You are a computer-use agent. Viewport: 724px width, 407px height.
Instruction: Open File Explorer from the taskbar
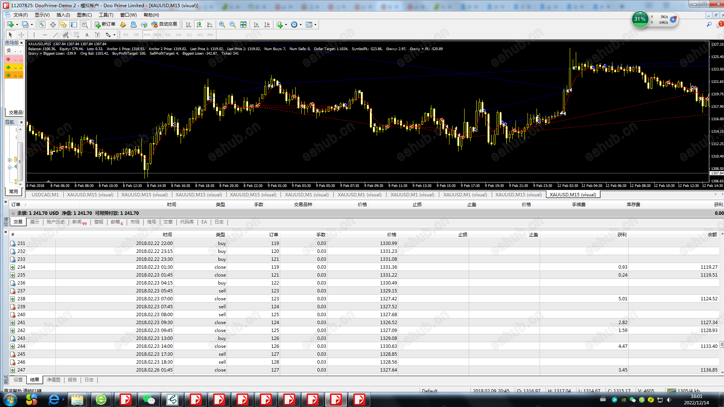pyautogui.click(x=77, y=399)
